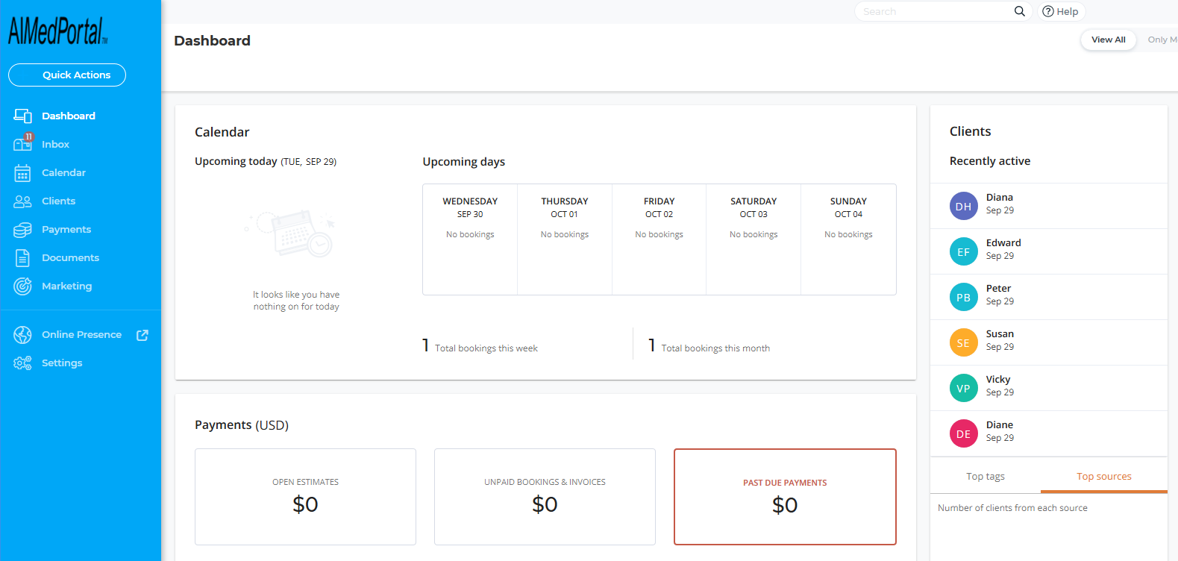
Task: Click the 'Recently active' heading
Action: (x=989, y=161)
